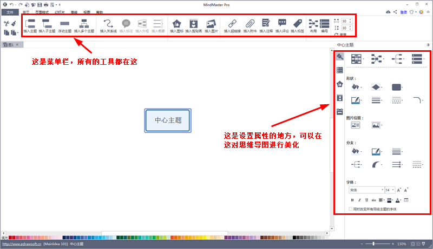Click the scissors cut icon
This screenshot has height=249, width=433.
click(6, 24)
